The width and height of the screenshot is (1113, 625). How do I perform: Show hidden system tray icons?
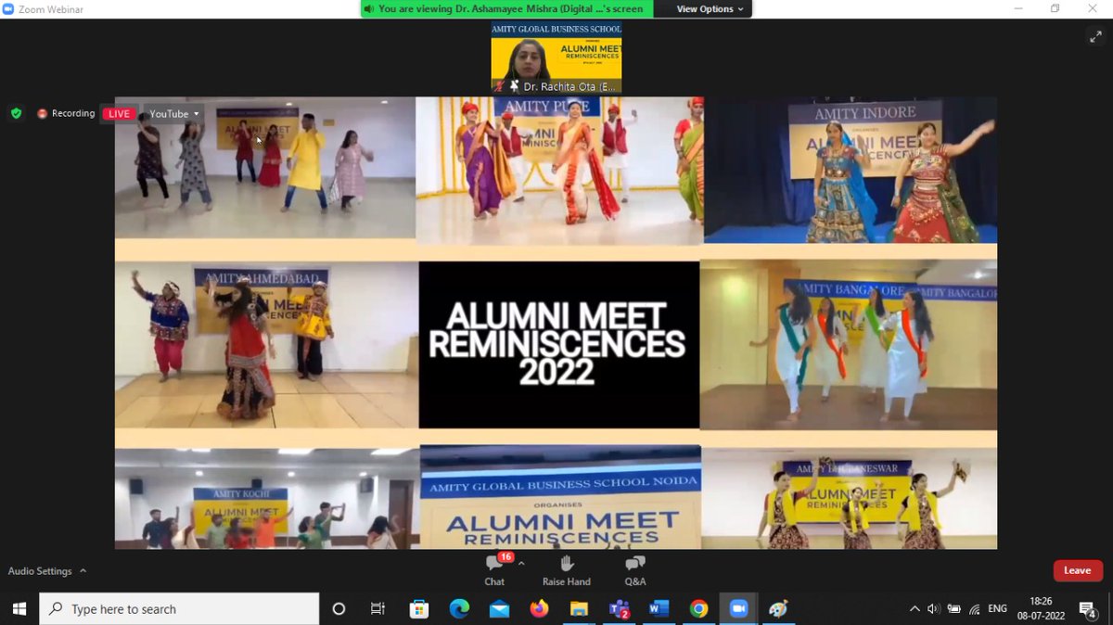[x=915, y=609]
